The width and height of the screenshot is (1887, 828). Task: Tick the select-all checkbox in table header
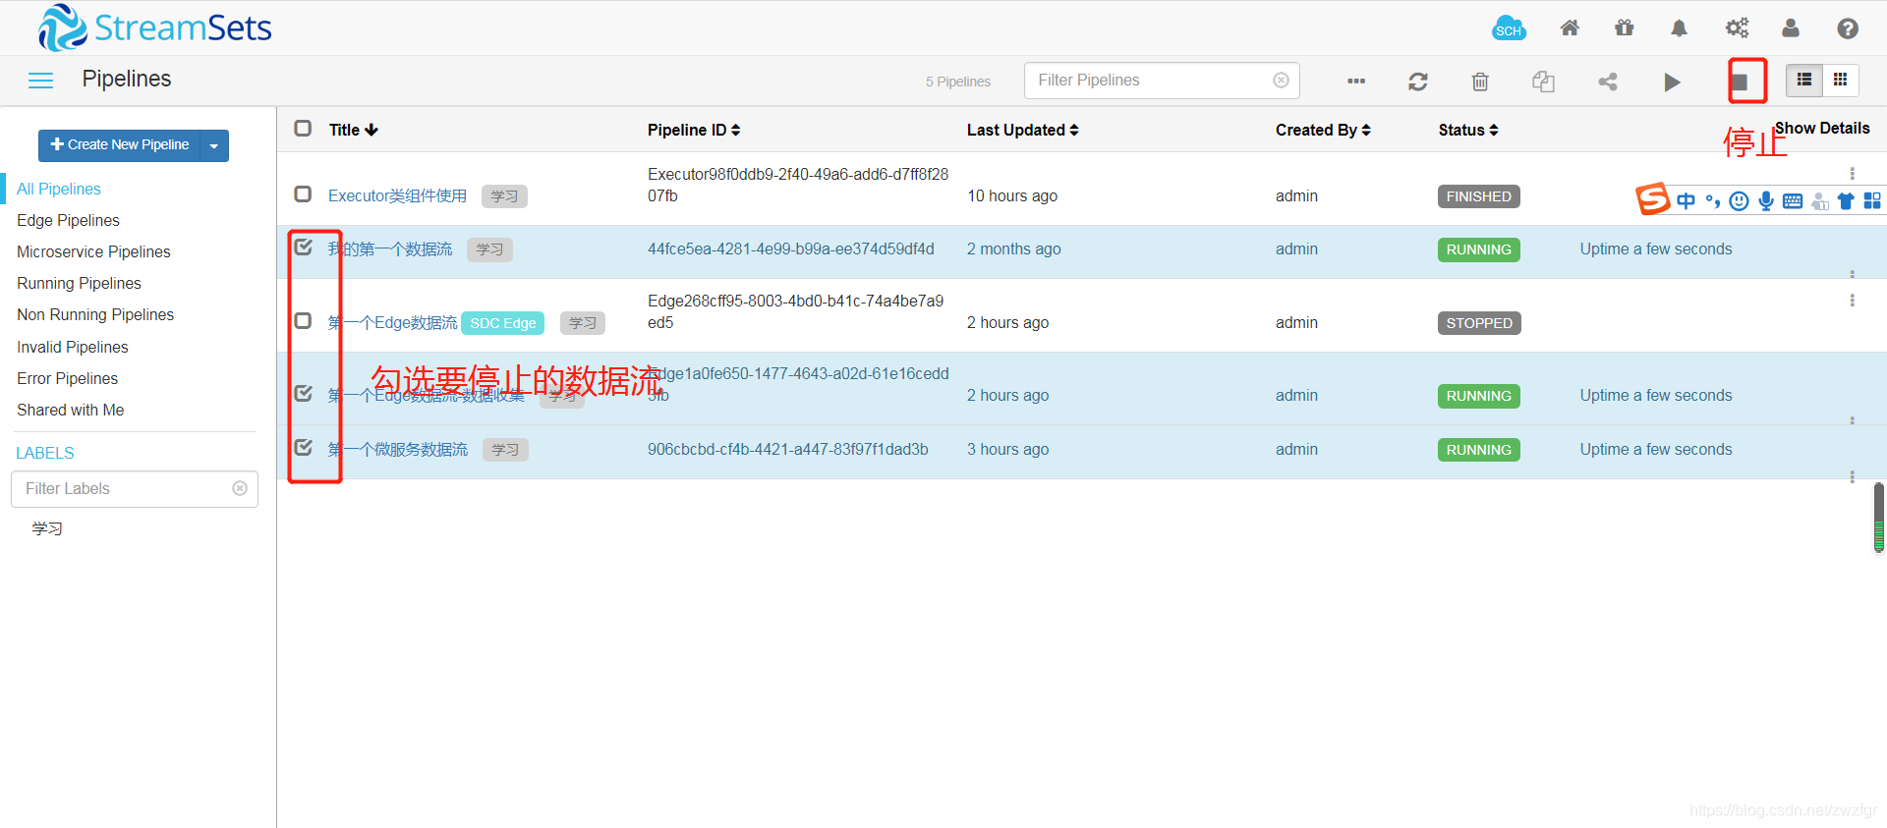point(303,129)
